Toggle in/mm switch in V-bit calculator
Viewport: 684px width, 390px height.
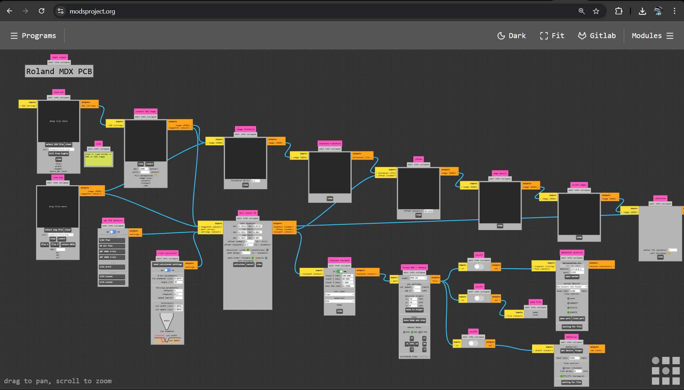tap(167, 270)
